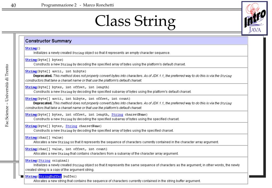The width and height of the screenshot is (272, 188).
Task: Click the highlighted StringBuffer link
Action: [x=50, y=176]
